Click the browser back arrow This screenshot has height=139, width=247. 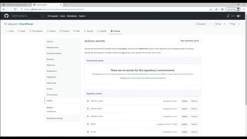[4, 9]
